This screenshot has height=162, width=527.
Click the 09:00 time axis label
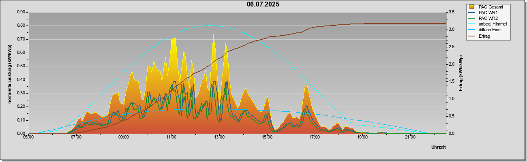click(x=124, y=138)
